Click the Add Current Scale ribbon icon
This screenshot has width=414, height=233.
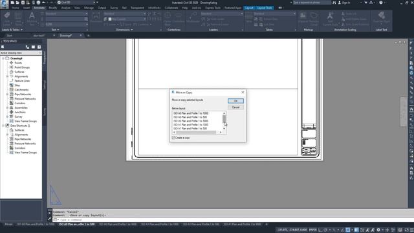coord(330,18)
